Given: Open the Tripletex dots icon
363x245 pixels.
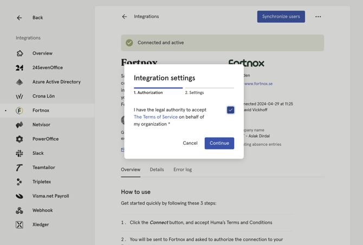Looking at the screenshot, I should click(20, 182).
